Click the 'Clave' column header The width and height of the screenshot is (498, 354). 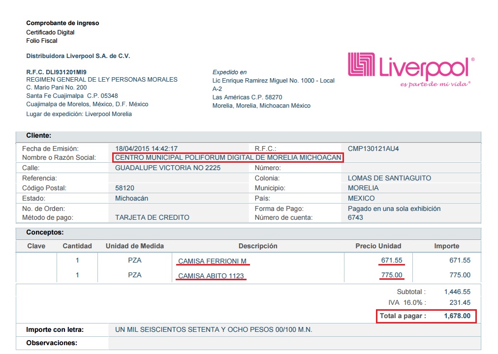(36, 246)
